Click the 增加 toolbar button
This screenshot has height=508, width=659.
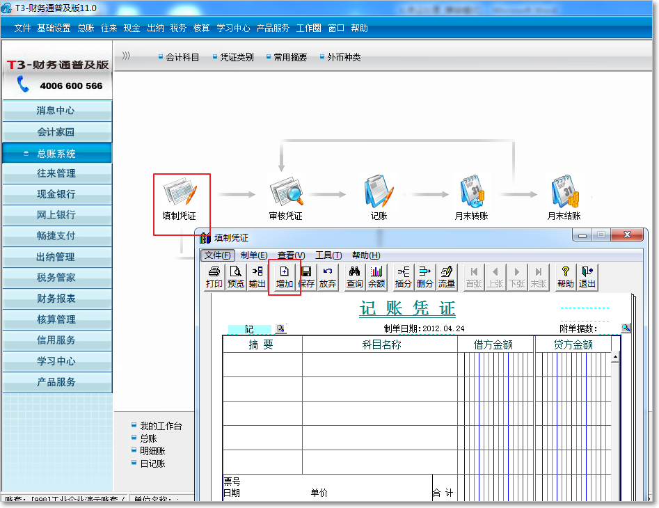[x=284, y=277]
